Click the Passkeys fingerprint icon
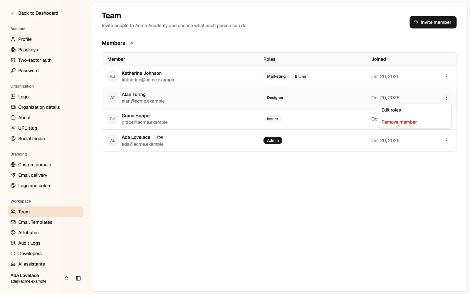This screenshot has width=470, height=294. pos(13,50)
